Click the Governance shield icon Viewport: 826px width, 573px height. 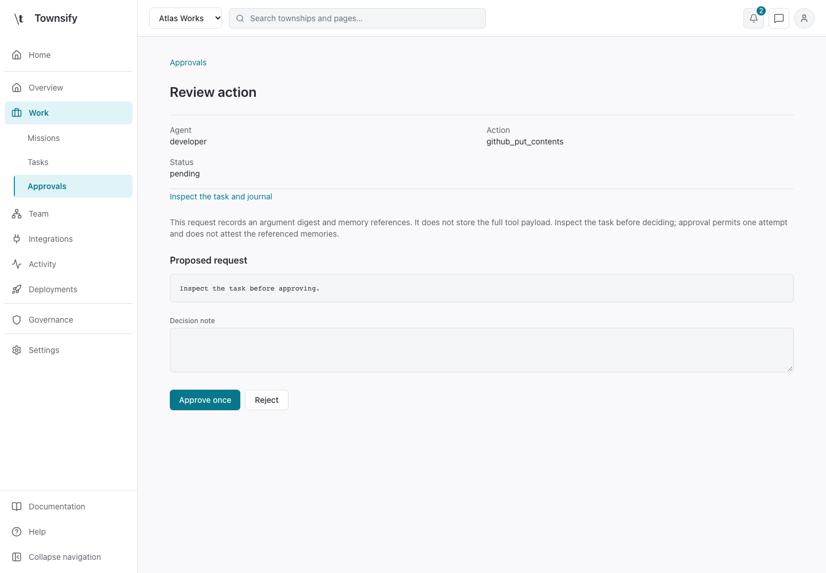point(17,320)
